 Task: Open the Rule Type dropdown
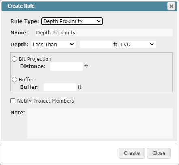(x=72, y=21)
